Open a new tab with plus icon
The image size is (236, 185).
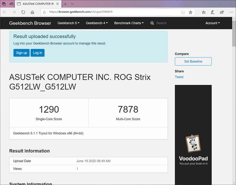65,4
